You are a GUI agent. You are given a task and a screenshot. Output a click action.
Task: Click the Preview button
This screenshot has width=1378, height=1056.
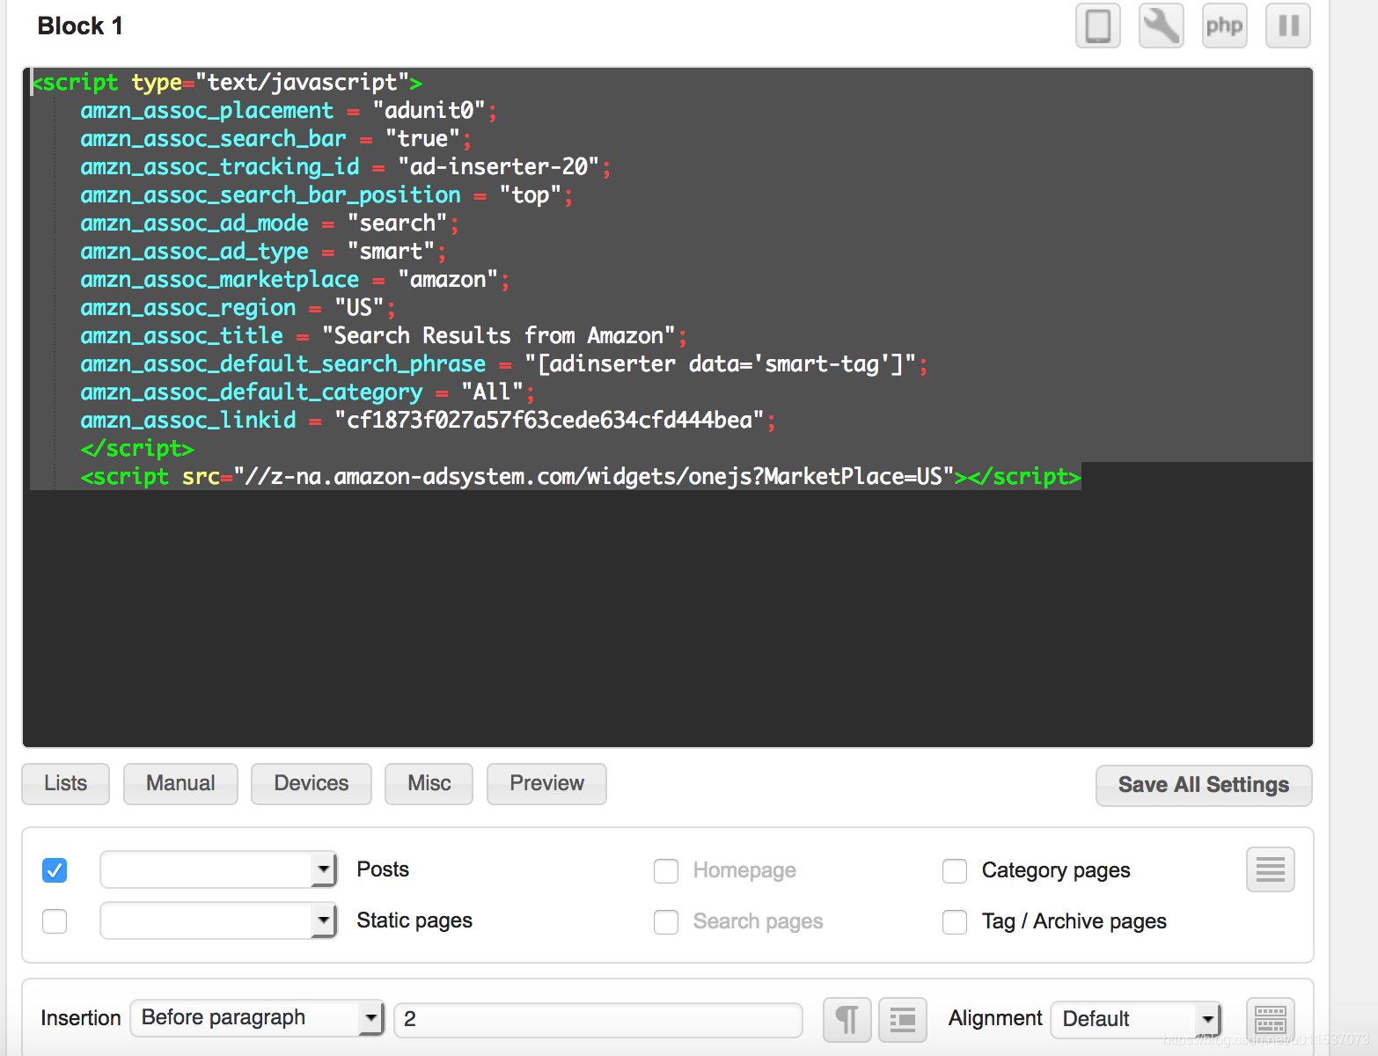point(546,783)
